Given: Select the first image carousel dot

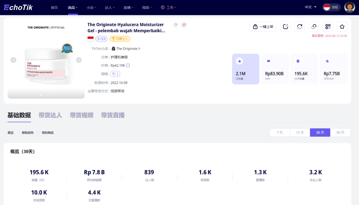Looking at the screenshot, I should 41,95.
